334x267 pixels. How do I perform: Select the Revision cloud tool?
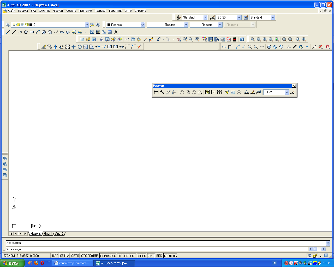coord(50,32)
